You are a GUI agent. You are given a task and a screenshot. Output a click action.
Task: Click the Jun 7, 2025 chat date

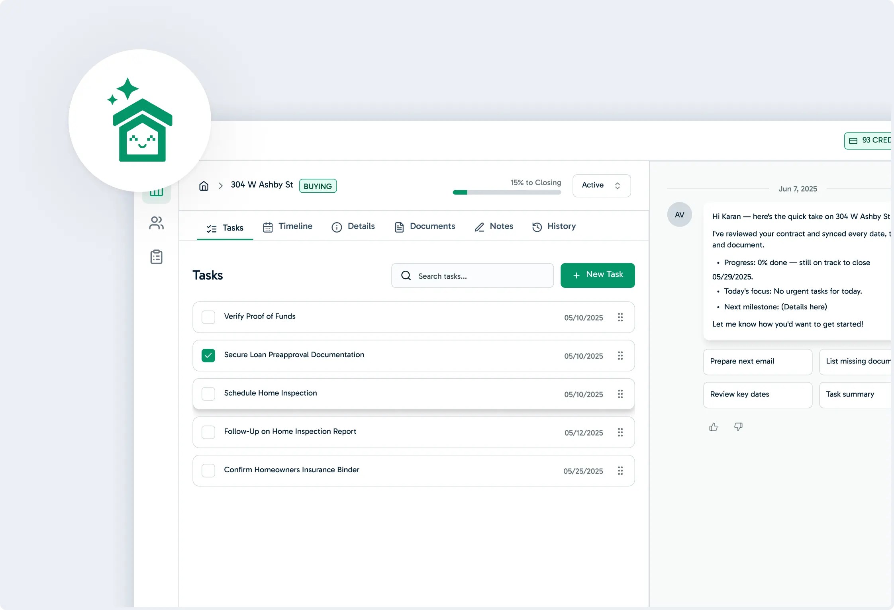798,189
